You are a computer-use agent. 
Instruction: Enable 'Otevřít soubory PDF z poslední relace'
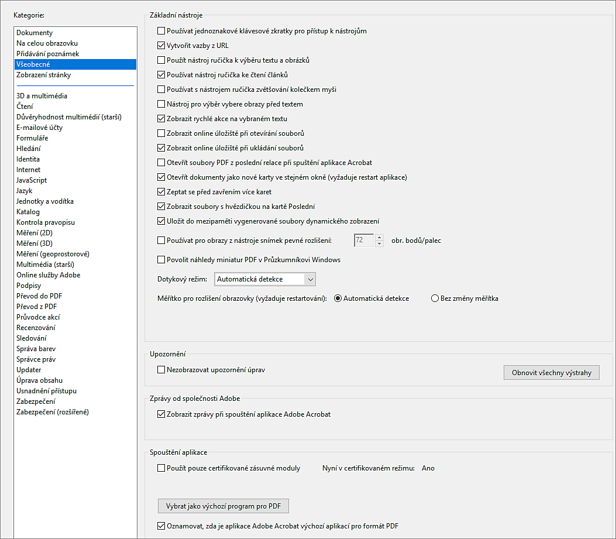click(161, 162)
